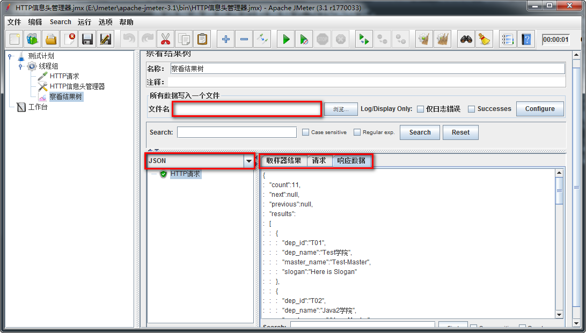Select 察看结果树 tree node

[x=66, y=97]
